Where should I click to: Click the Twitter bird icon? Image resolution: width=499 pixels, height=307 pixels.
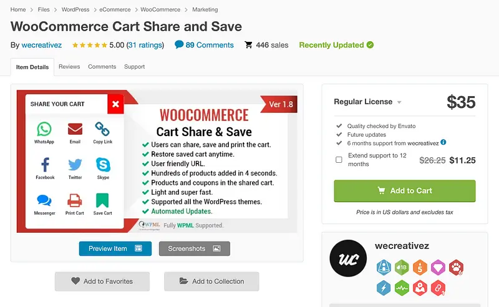click(x=75, y=165)
